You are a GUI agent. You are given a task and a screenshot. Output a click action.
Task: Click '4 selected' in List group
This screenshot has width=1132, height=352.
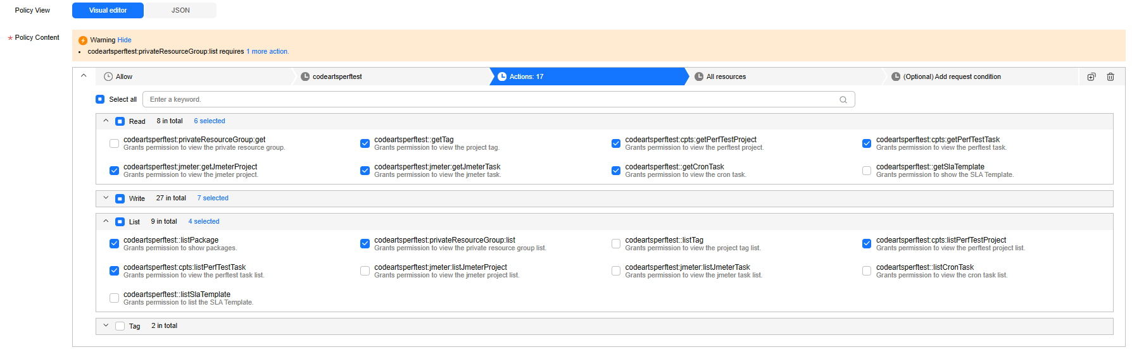[x=204, y=221]
